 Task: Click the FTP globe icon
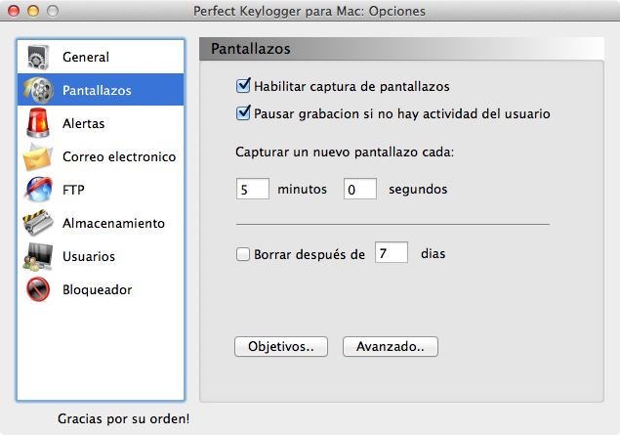pyautogui.click(x=38, y=190)
